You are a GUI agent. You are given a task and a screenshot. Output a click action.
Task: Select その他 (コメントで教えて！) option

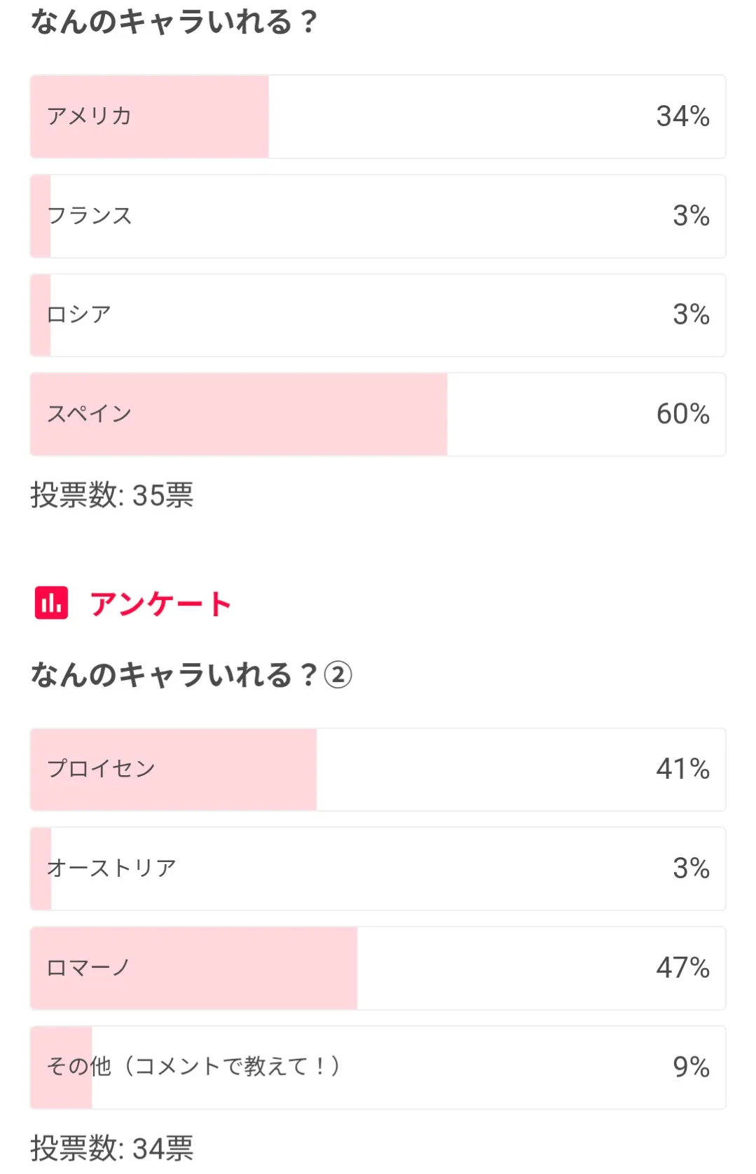(x=193, y=1067)
